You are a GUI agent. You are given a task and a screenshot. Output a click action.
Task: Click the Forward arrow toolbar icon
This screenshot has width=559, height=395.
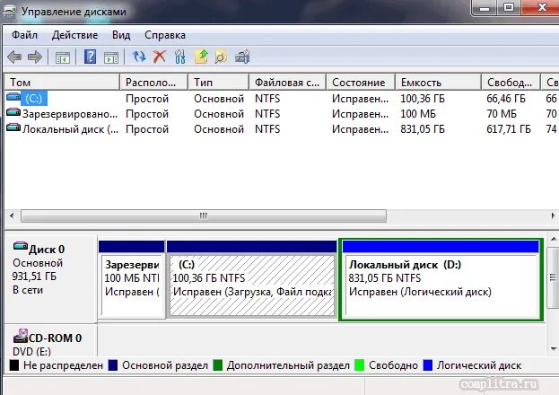pyautogui.click(x=35, y=57)
